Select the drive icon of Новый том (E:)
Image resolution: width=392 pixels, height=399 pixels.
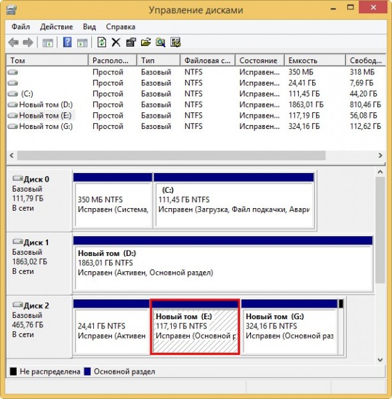[13, 116]
